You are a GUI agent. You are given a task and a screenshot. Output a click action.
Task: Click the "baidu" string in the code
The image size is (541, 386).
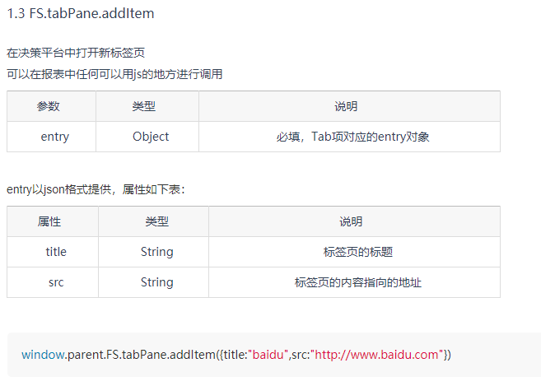click(268, 355)
